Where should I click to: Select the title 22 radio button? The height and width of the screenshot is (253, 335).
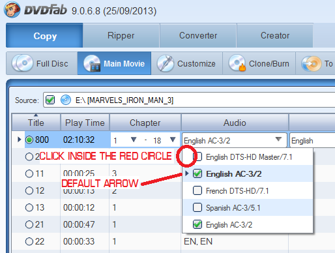(29, 241)
